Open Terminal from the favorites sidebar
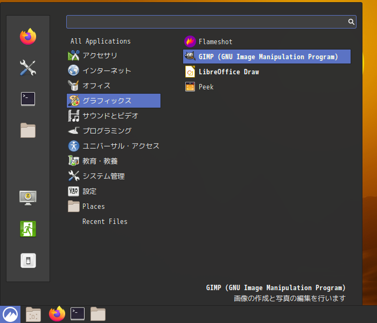This screenshot has height=323, width=377. pos(28,99)
